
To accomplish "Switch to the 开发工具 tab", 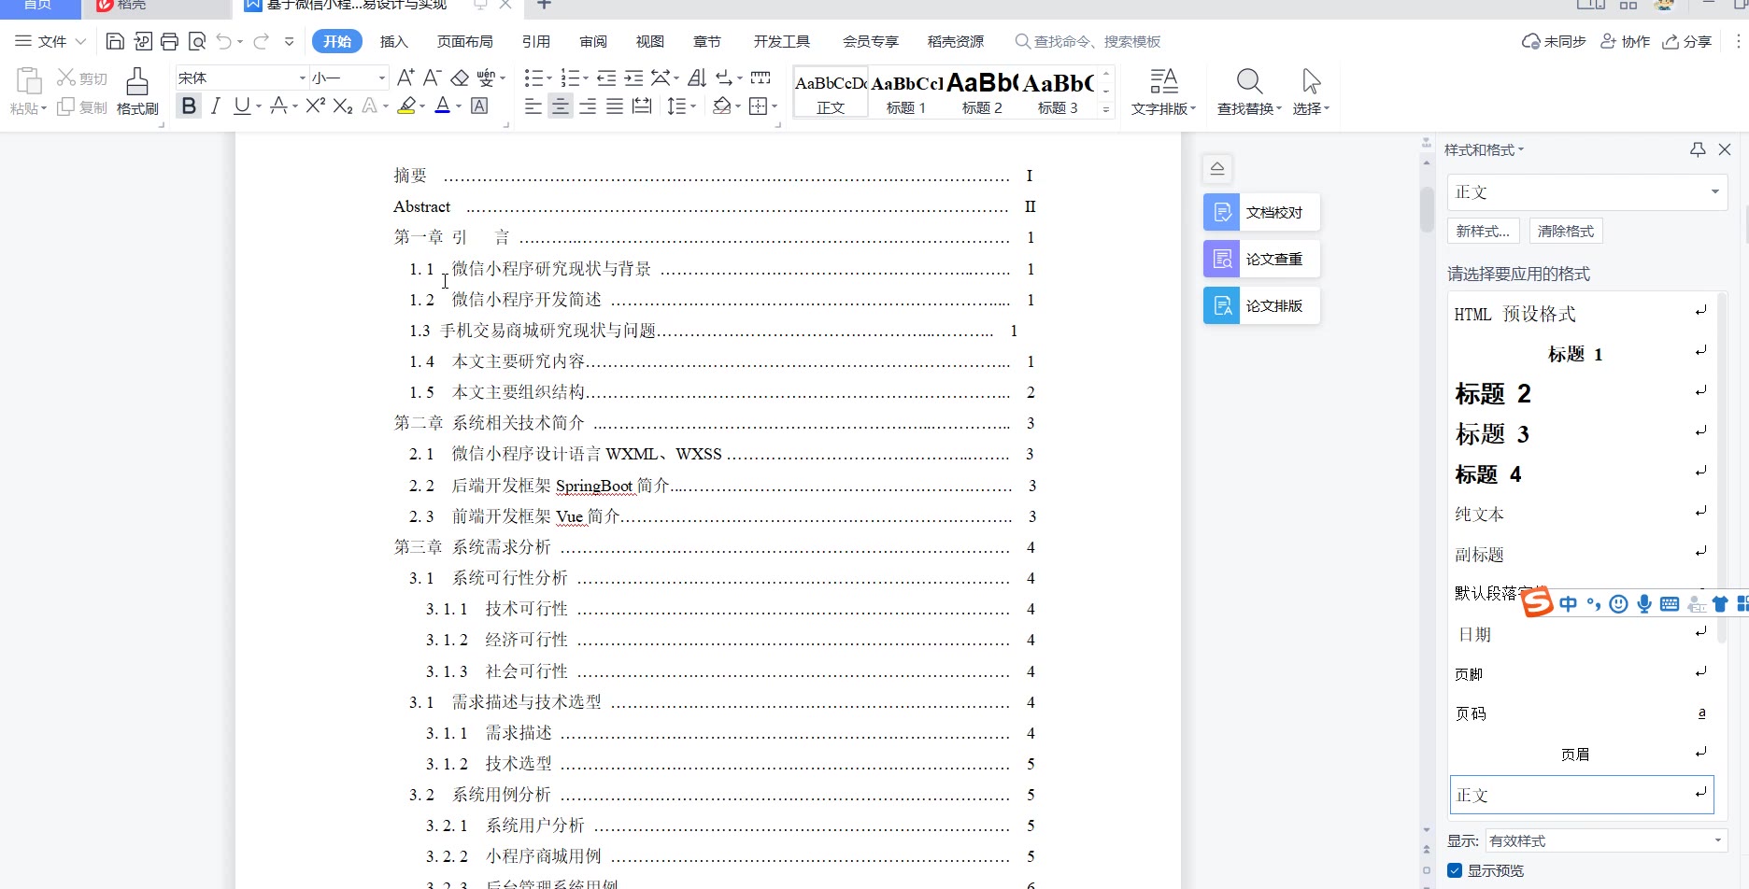I will click(x=782, y=41).
